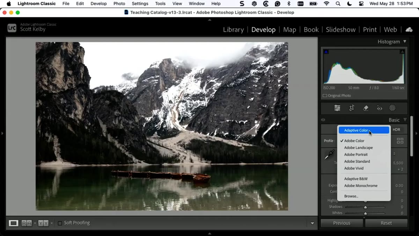
Task: Open the Tools menu
Action: click(160, 3)
